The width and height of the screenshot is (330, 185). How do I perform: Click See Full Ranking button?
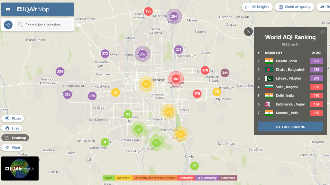pyautogui.click(x=290, y=127)
